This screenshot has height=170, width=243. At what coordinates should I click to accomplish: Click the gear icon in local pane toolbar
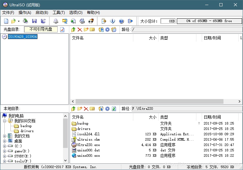coord(107,108)
